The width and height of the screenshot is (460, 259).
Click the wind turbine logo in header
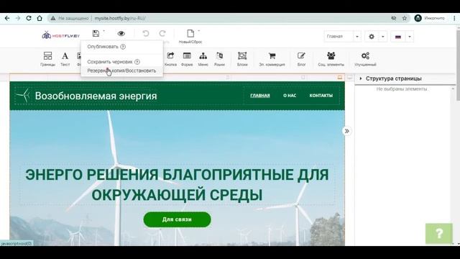23,96
